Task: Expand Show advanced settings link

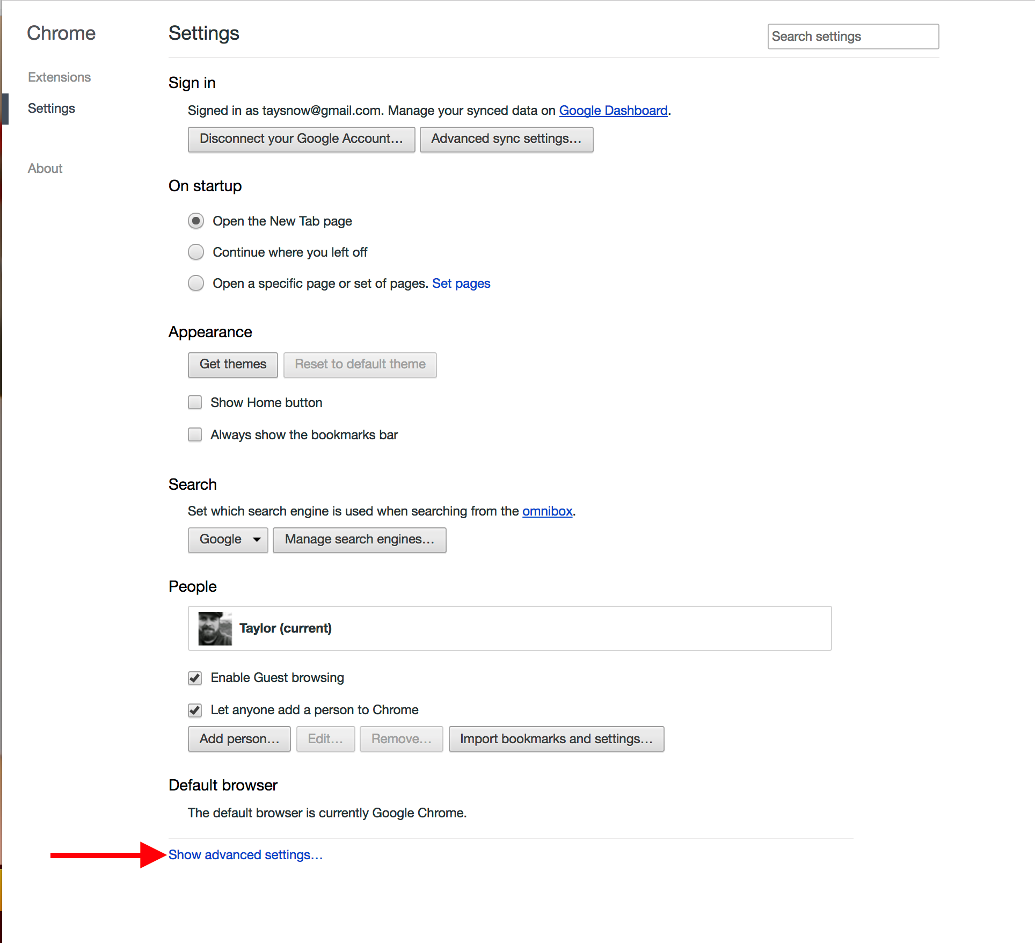Action: pos(246,855)
